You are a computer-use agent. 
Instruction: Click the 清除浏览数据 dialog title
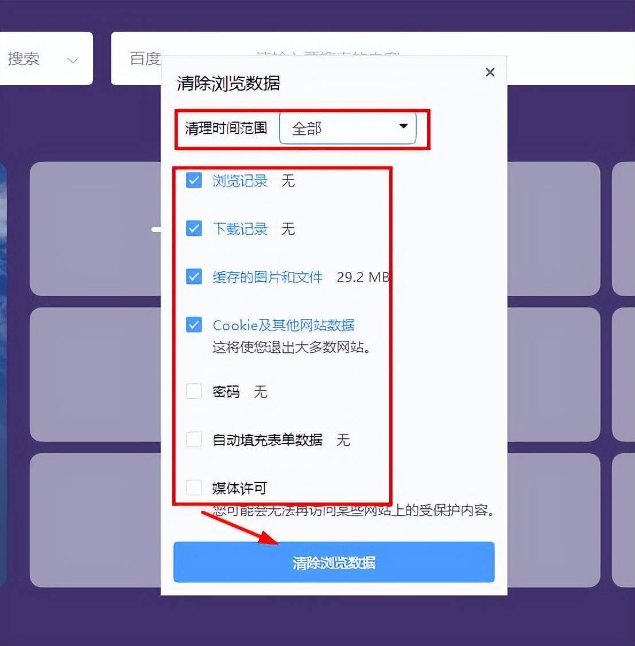(229, 83)
